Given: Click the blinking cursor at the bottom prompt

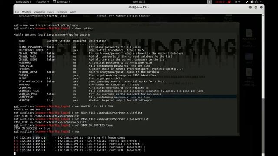Looking at the screenshot, I should pyautogui.click(x=15, y=153).
